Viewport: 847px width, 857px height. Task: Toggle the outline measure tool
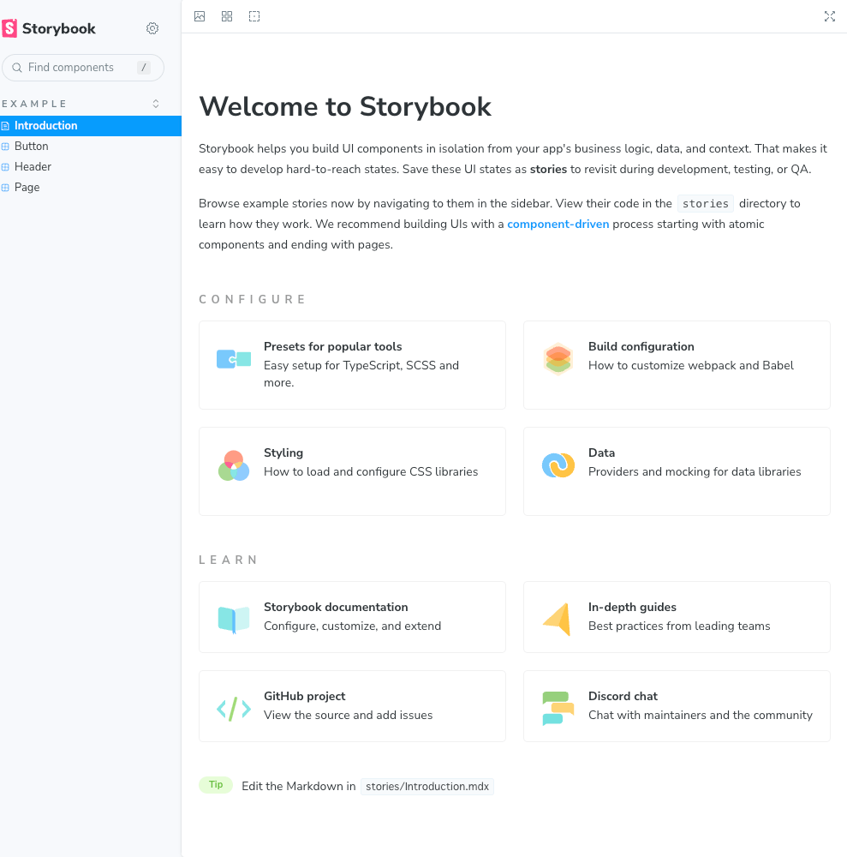254,16
